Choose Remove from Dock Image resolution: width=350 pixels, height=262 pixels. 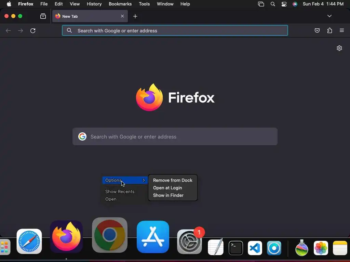point(173,180)
